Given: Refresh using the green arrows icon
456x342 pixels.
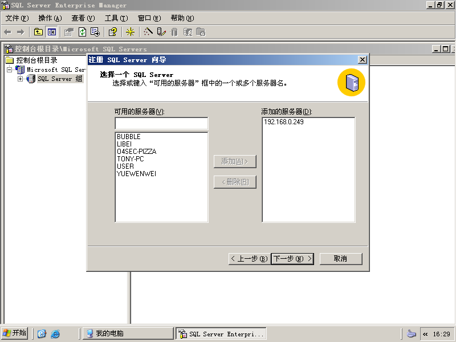Looking at the screenshot, I should [x=82, y=32].
